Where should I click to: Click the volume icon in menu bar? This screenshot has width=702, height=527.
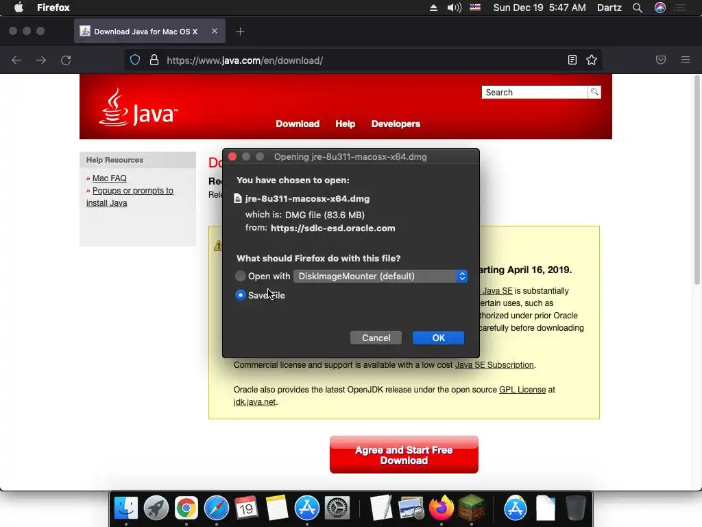pos(454,8)
